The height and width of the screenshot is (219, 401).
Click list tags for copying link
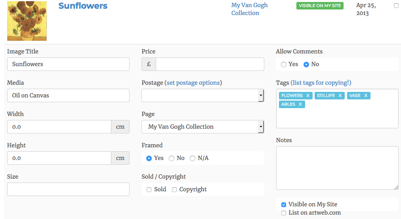click(x=321, y=83)
